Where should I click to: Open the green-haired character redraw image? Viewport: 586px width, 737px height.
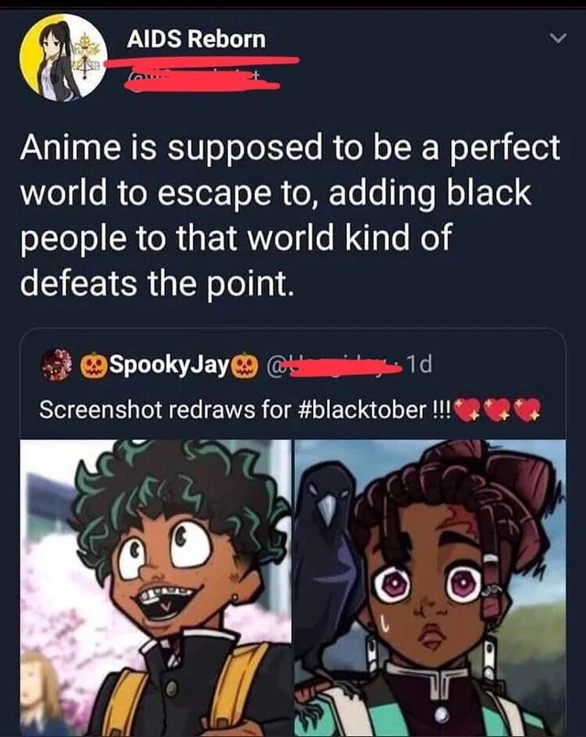click(x=156, y=588)
